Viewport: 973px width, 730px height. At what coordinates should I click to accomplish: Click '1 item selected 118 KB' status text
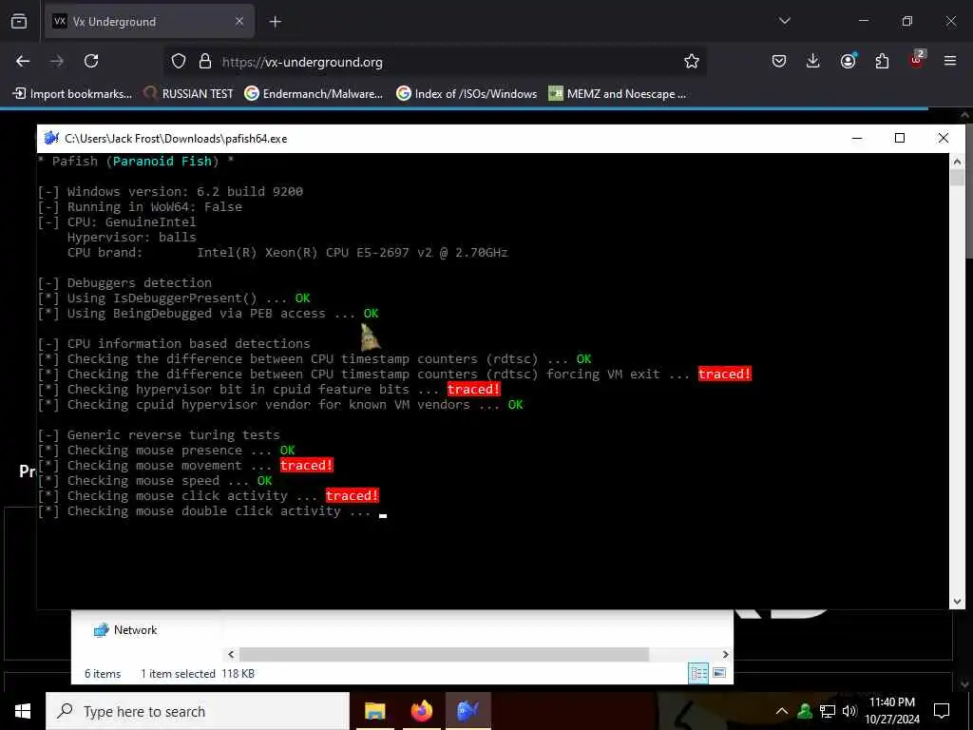198,674
